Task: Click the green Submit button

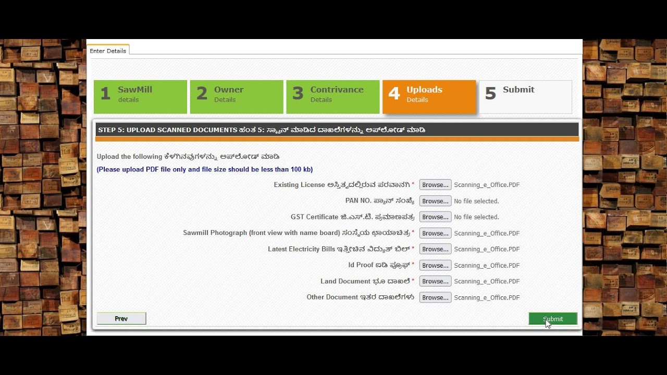Action: [553, 319]
